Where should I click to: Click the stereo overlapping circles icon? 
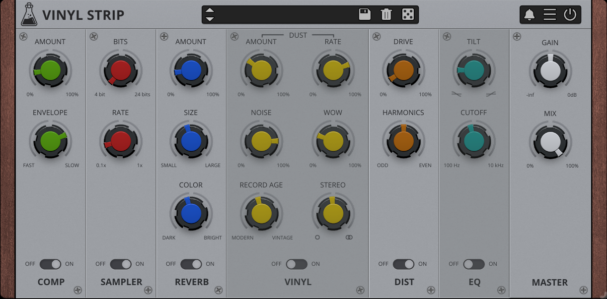(x=349, y=238)
